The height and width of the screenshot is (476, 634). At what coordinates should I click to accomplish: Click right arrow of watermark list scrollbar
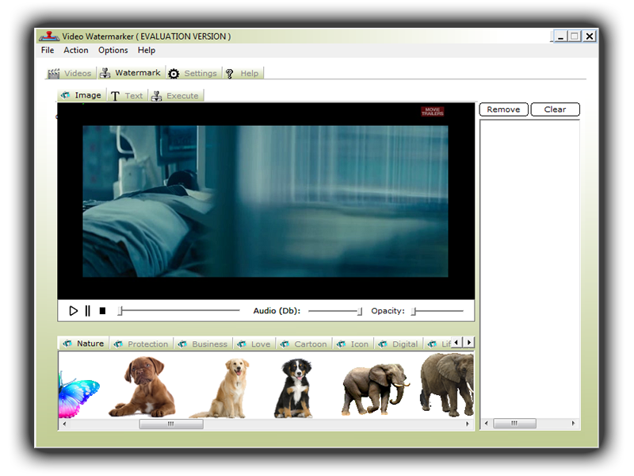(x=573, y=424)
